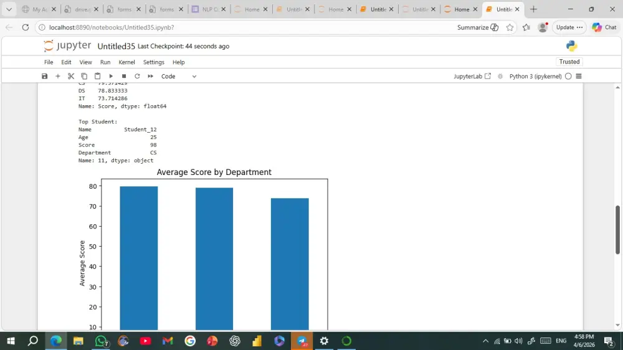The width and height of the screenshot is (623, 350).
Task: Copy the selected cell icon
Action: click(x=84, y=76)
